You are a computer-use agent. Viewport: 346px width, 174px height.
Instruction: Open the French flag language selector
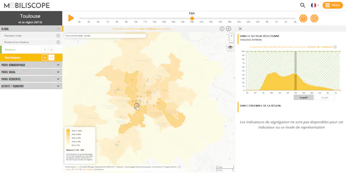click(314, 6)
